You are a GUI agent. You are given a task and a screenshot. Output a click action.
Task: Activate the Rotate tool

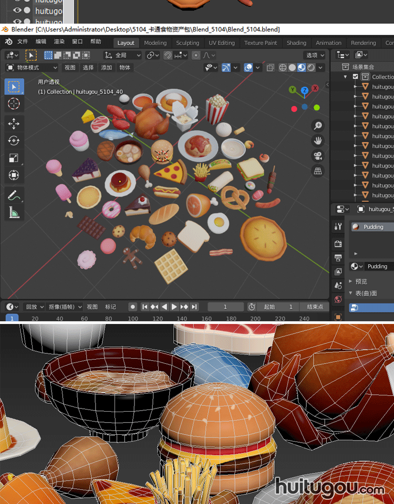pyautogui.click(x=14, y=141)
